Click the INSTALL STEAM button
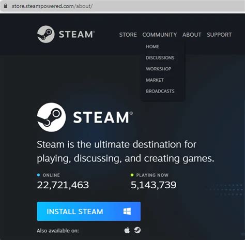 [89, 211]
